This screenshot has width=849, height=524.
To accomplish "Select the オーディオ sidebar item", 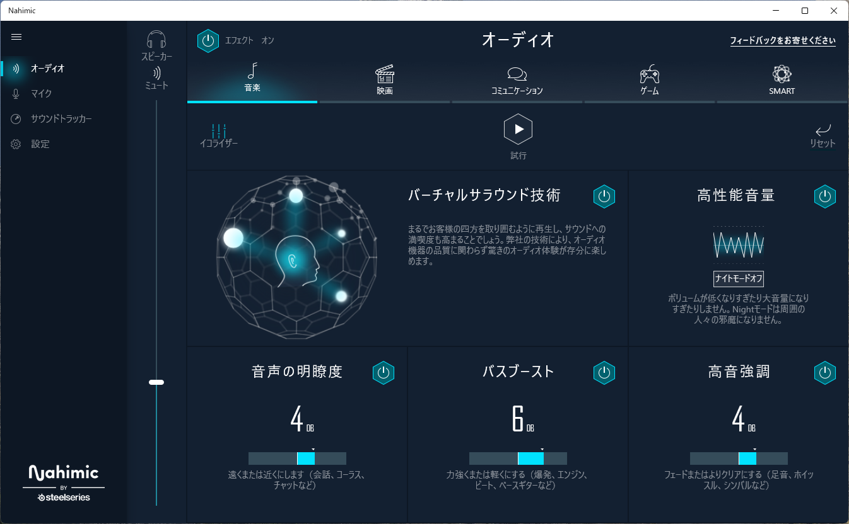I will point(63,69).
